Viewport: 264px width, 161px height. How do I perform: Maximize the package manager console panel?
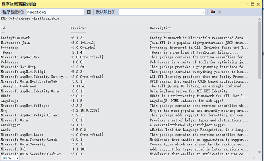252,4
